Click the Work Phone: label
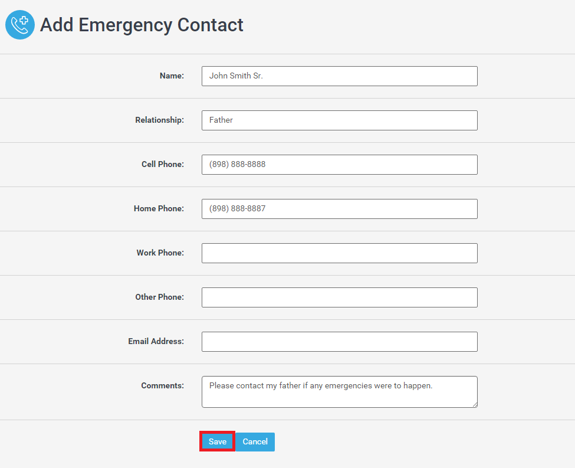The height and width of the screenshot is (468, 575). [160, 253]
